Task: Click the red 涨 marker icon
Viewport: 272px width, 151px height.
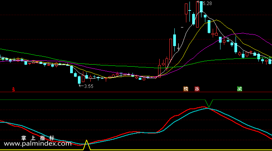Action: [x=197, y=89]
